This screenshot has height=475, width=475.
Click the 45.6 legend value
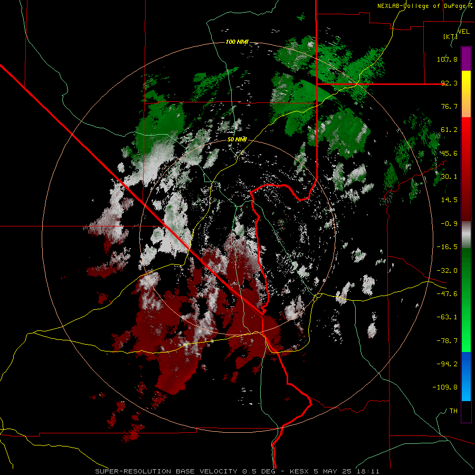pos(449,153)
